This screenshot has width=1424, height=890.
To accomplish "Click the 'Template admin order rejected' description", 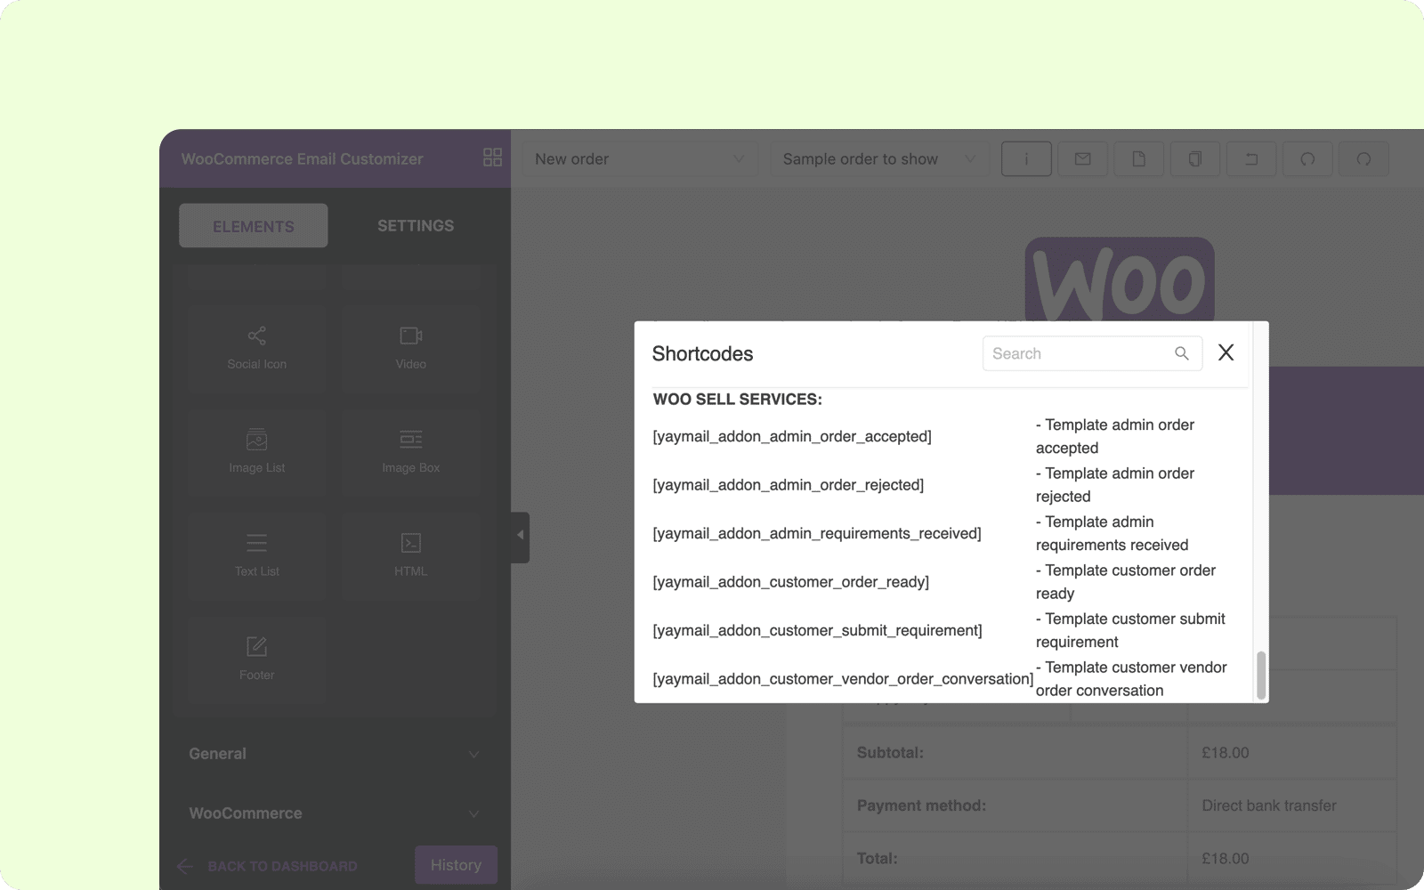I will (1115, 485).
